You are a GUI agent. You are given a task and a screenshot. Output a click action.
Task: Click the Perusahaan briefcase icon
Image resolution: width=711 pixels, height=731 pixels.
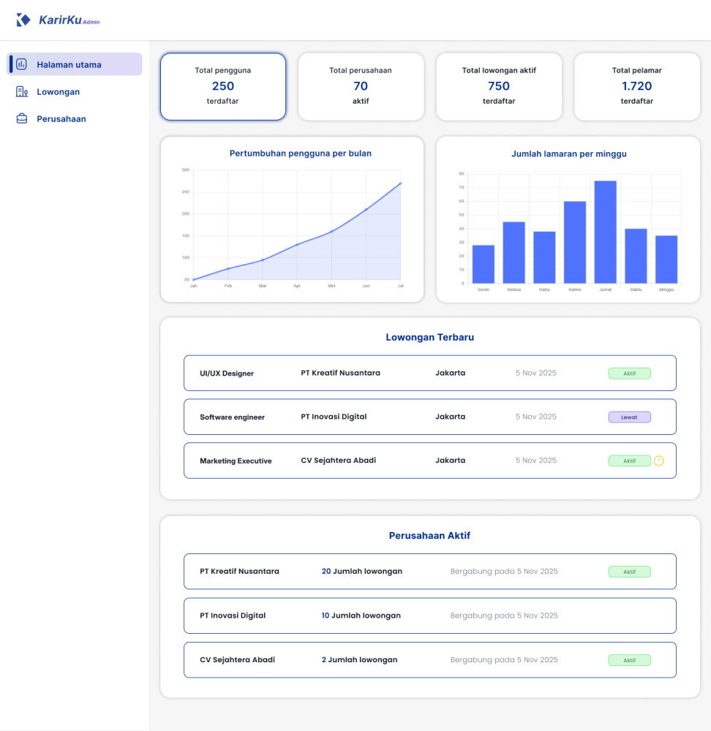(x=22, y=119)
